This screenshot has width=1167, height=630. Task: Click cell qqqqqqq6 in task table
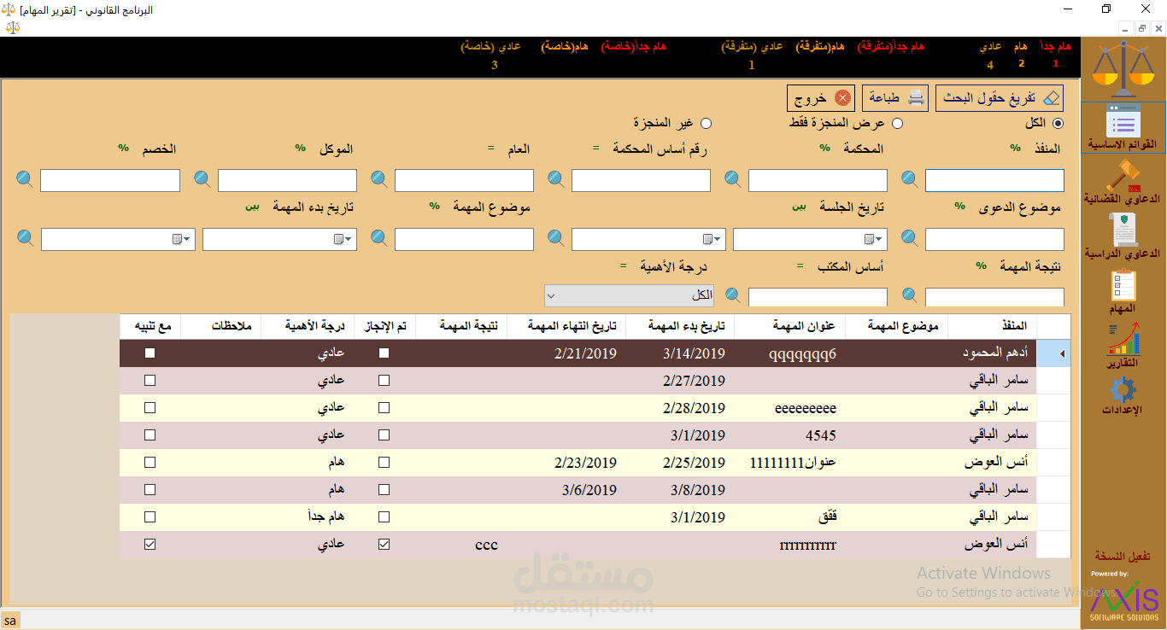point(790,353)
